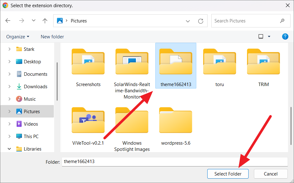Select Stark folder in navigation pane
The image size is (294, 183).
click(x=25, y=49)
